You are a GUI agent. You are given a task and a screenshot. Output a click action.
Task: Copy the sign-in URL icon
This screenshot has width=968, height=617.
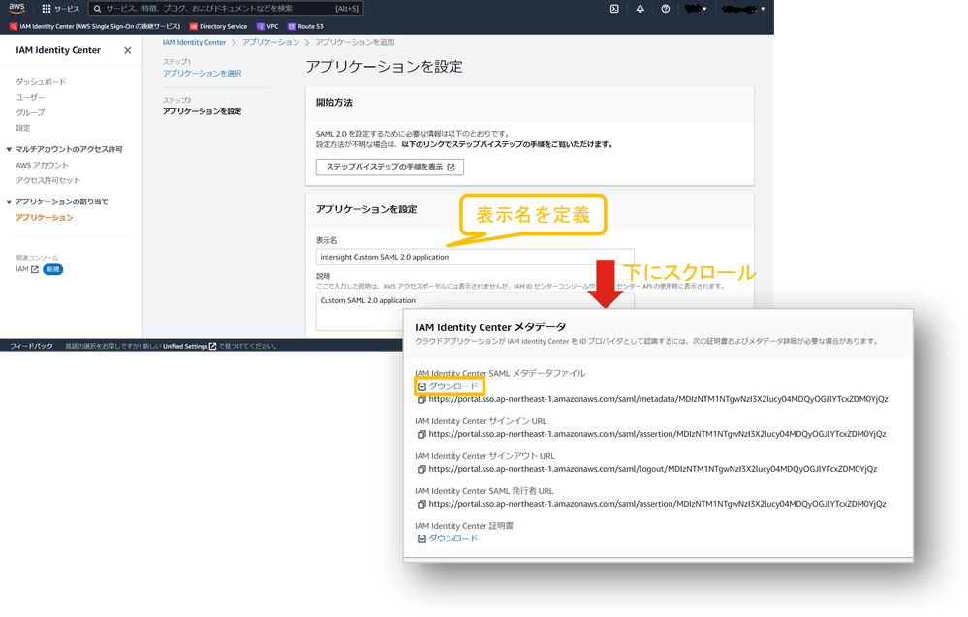[422, 434]
